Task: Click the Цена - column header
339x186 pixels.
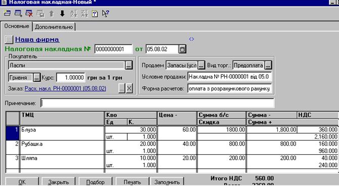Action: pos(177,118)
